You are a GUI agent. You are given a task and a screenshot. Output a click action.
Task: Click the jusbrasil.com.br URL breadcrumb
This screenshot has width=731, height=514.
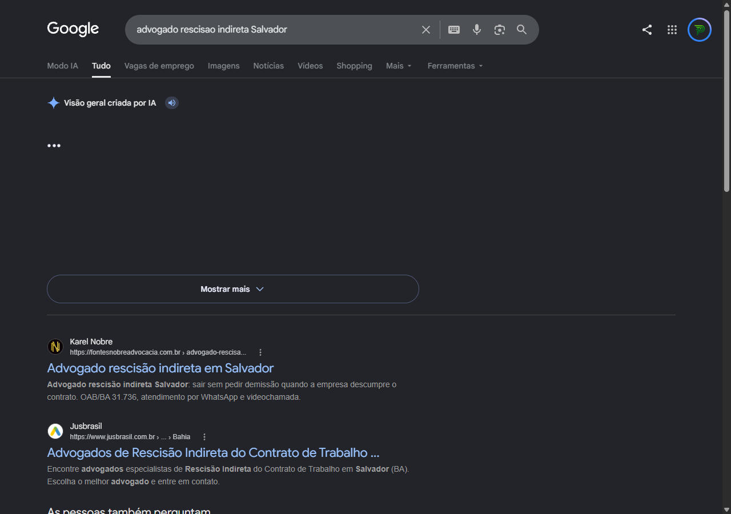tap(130, 437)
